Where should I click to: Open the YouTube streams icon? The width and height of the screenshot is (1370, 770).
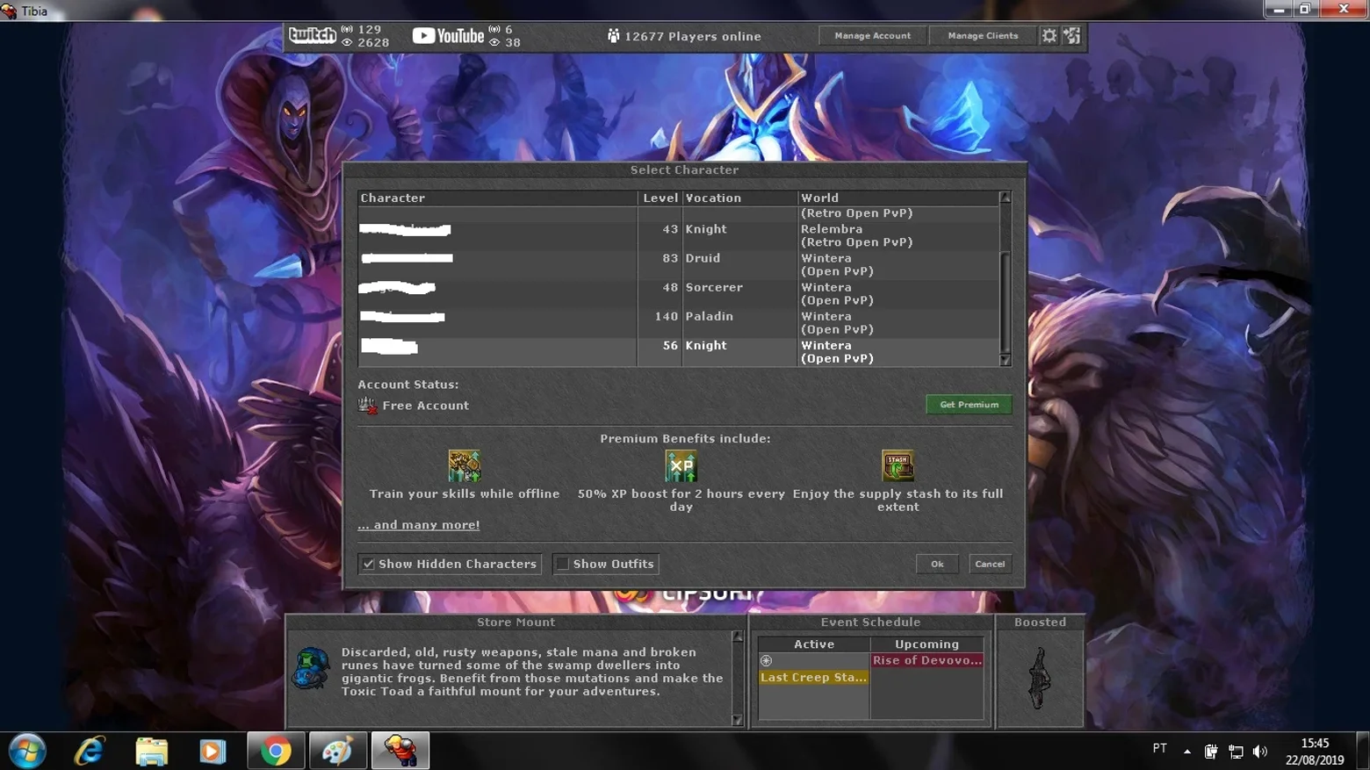[448, 35]
